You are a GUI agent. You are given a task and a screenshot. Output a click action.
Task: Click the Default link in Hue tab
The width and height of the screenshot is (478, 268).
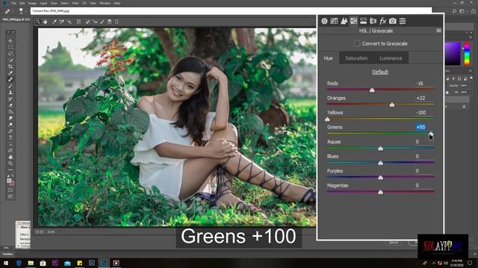pyautogui.click(x=380, y=72)
